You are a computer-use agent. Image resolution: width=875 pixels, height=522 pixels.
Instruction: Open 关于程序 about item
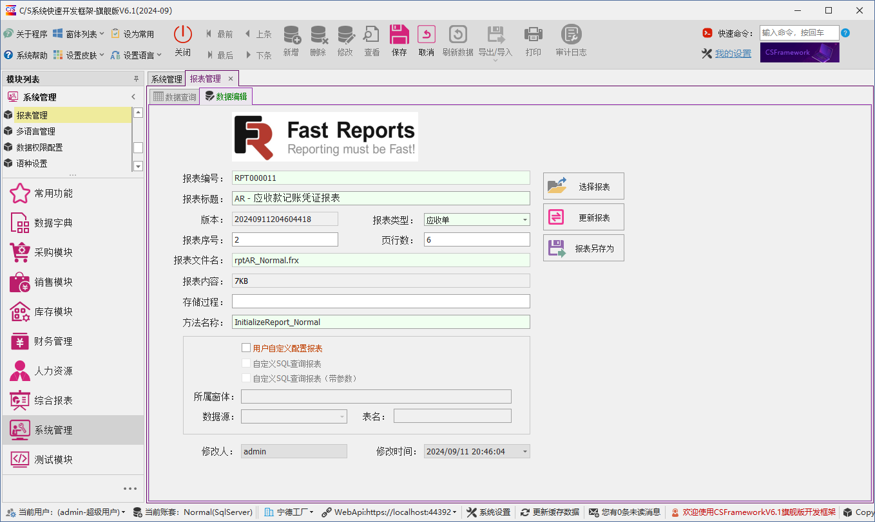tap(26, 34)
